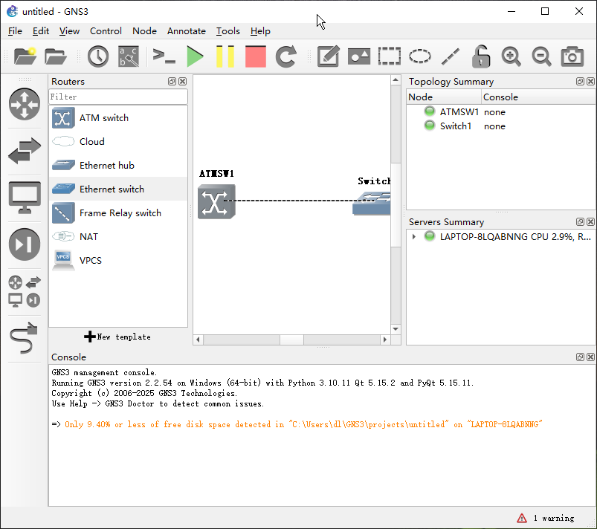The width and height of the screenshot is (597, 529).
Task: Float the Servers Summary panel
Action: (x=580, y=222)
